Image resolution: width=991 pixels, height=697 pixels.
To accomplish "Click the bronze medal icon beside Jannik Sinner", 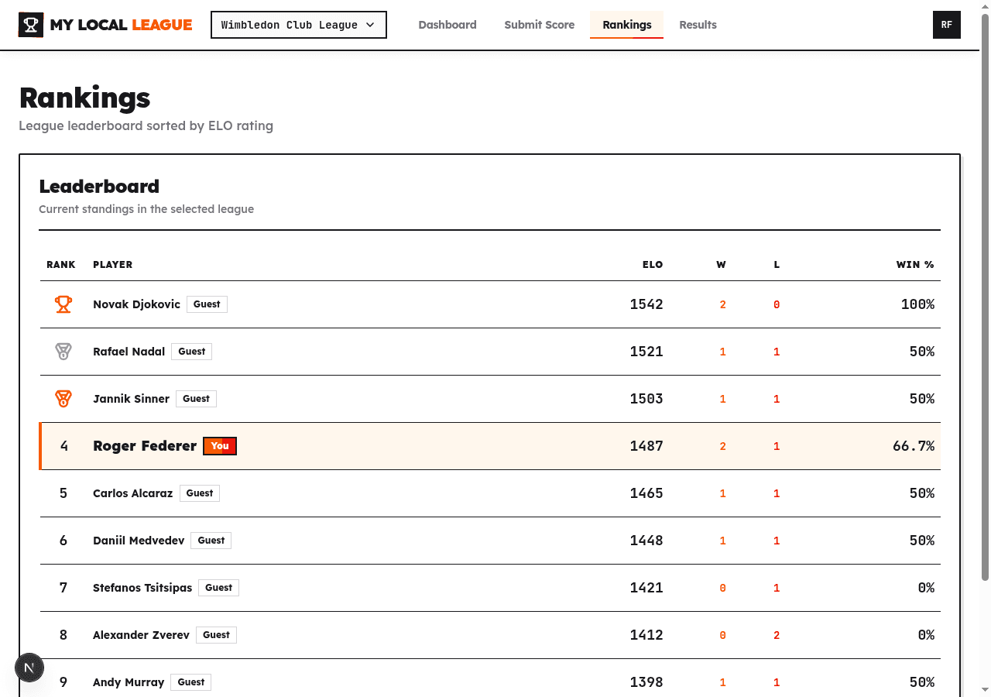I will tap(63, 398).
